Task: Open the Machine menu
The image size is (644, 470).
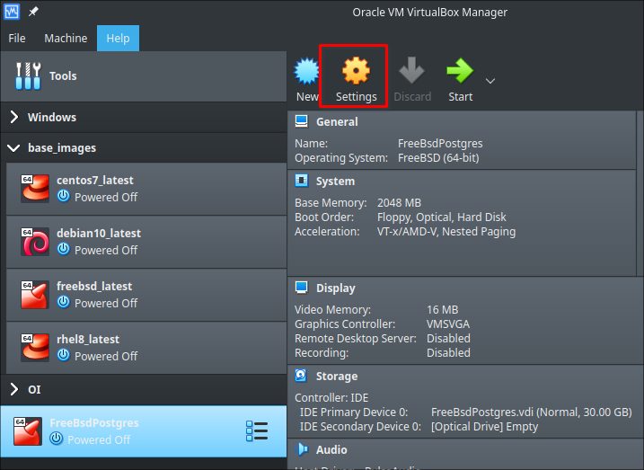Action: (x=66, y=39)
